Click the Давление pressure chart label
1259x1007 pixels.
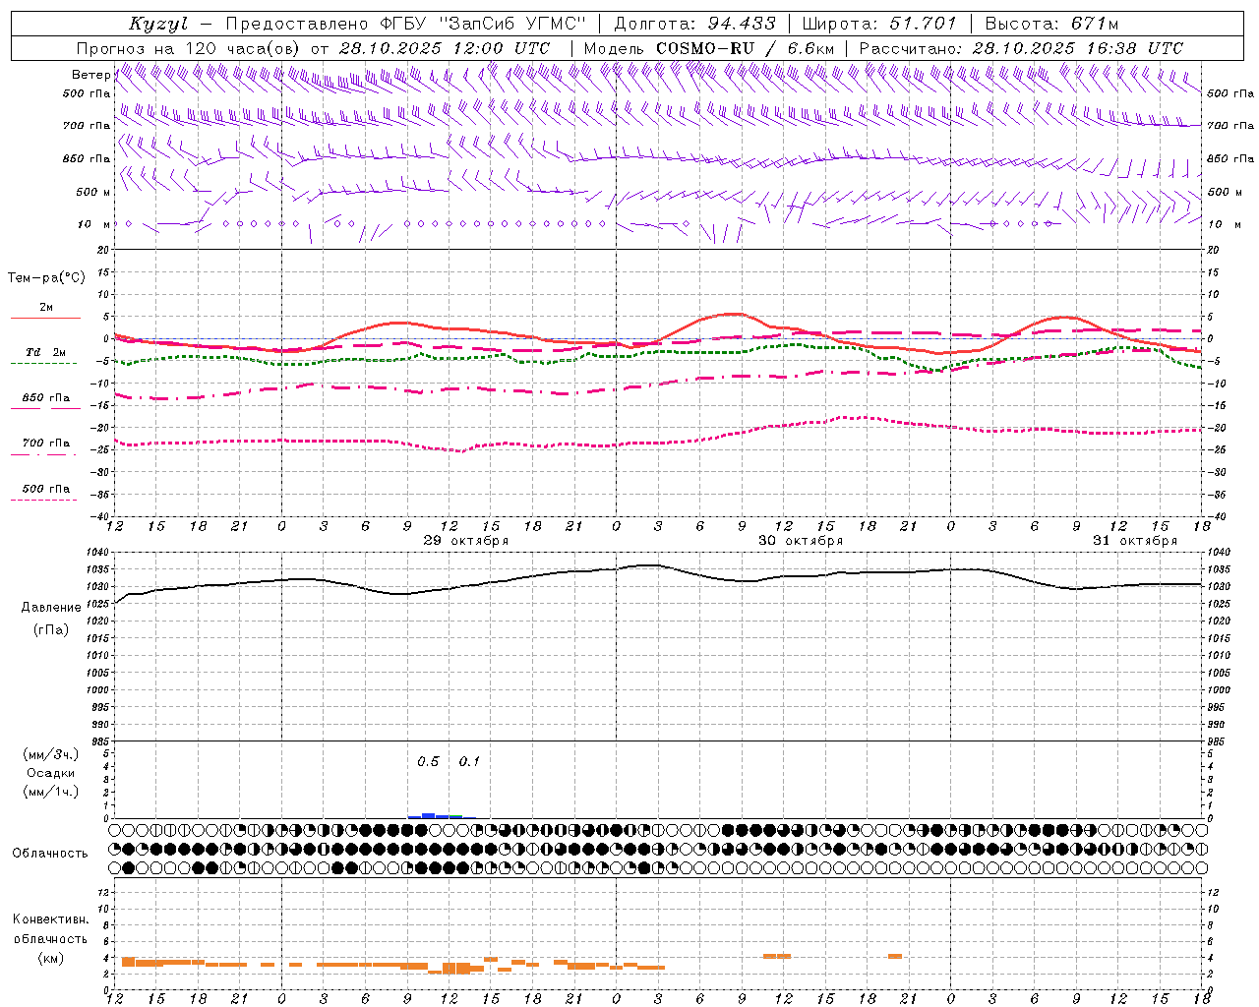click(x=51, y=608)
